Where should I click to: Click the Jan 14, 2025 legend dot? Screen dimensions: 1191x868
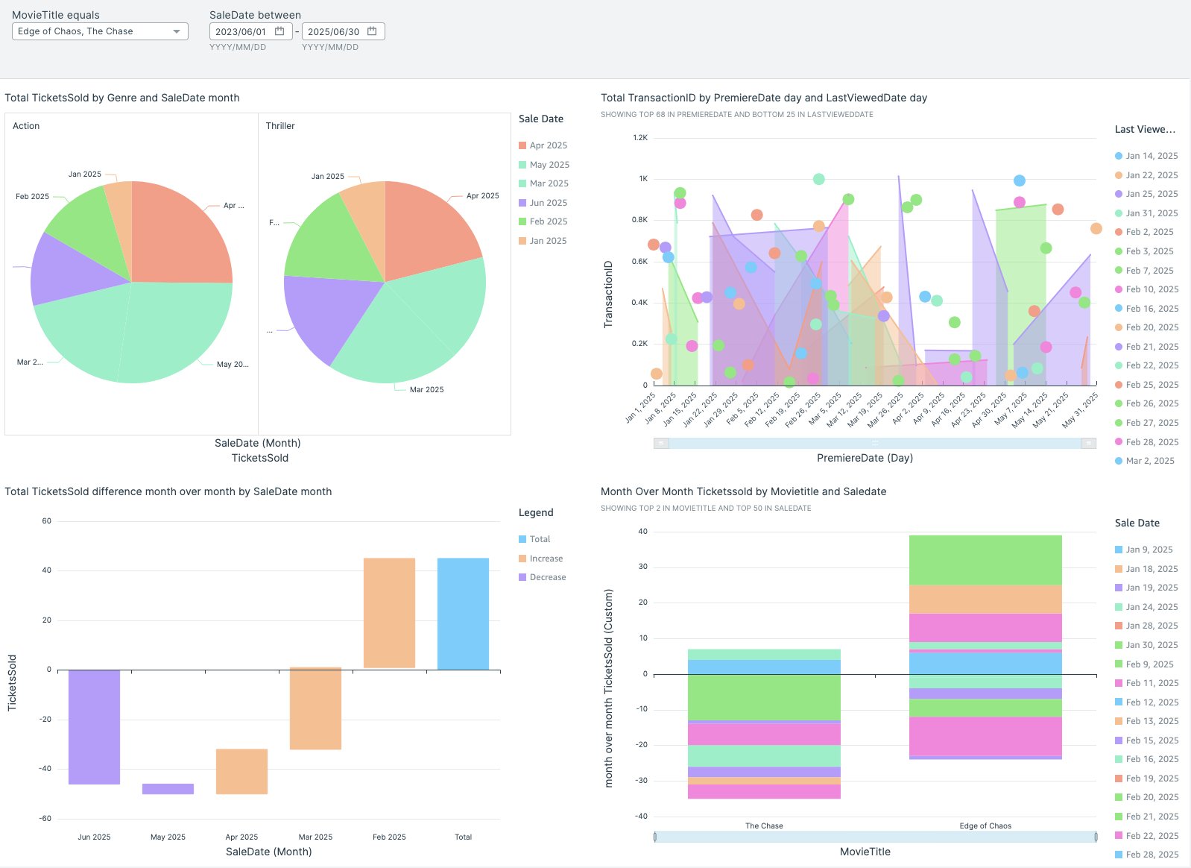click(x=1119, y=156)
